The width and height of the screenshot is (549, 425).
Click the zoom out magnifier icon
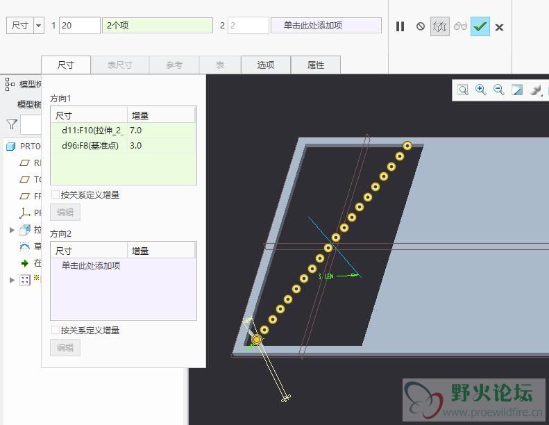[x=498, y=90]
